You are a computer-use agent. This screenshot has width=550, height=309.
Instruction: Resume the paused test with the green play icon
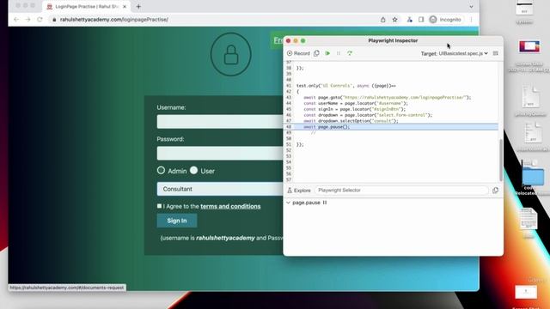(327, 53)
